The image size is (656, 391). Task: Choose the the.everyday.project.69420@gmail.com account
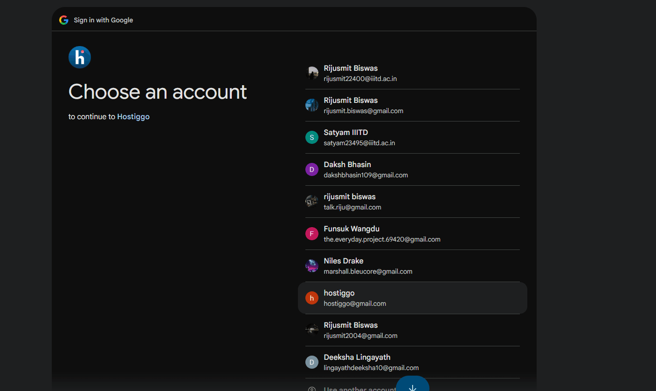(x=413, y=234)
